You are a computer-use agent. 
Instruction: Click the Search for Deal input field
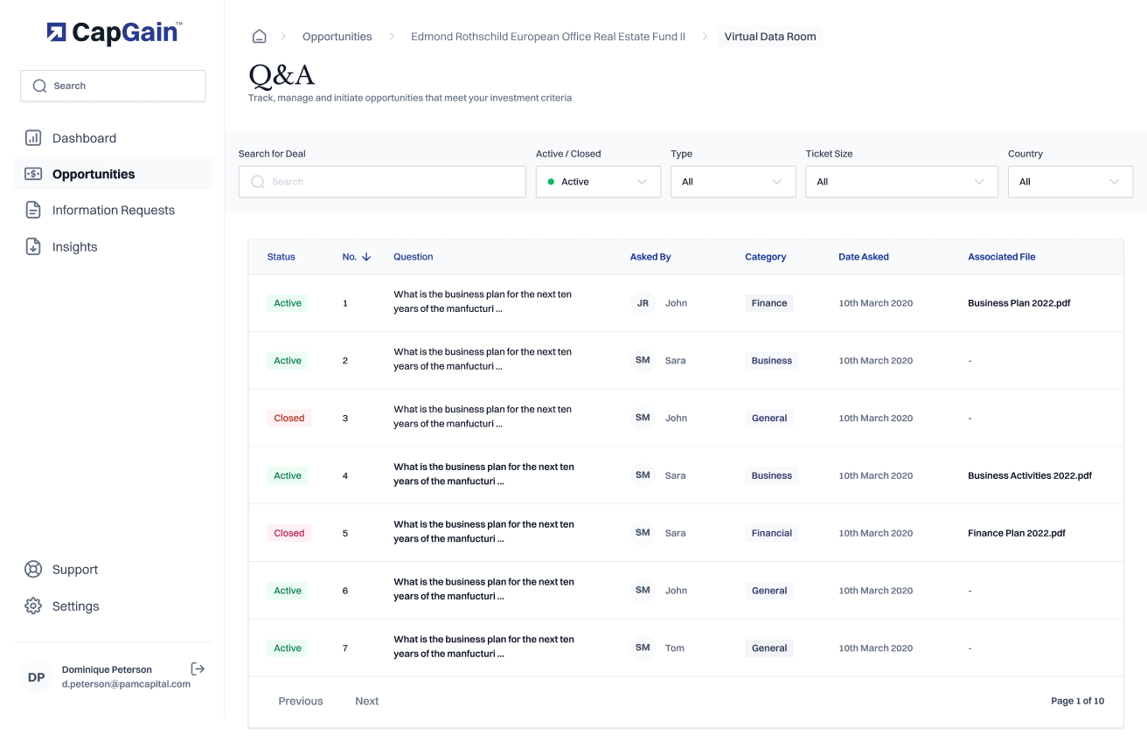coord(382,182)
